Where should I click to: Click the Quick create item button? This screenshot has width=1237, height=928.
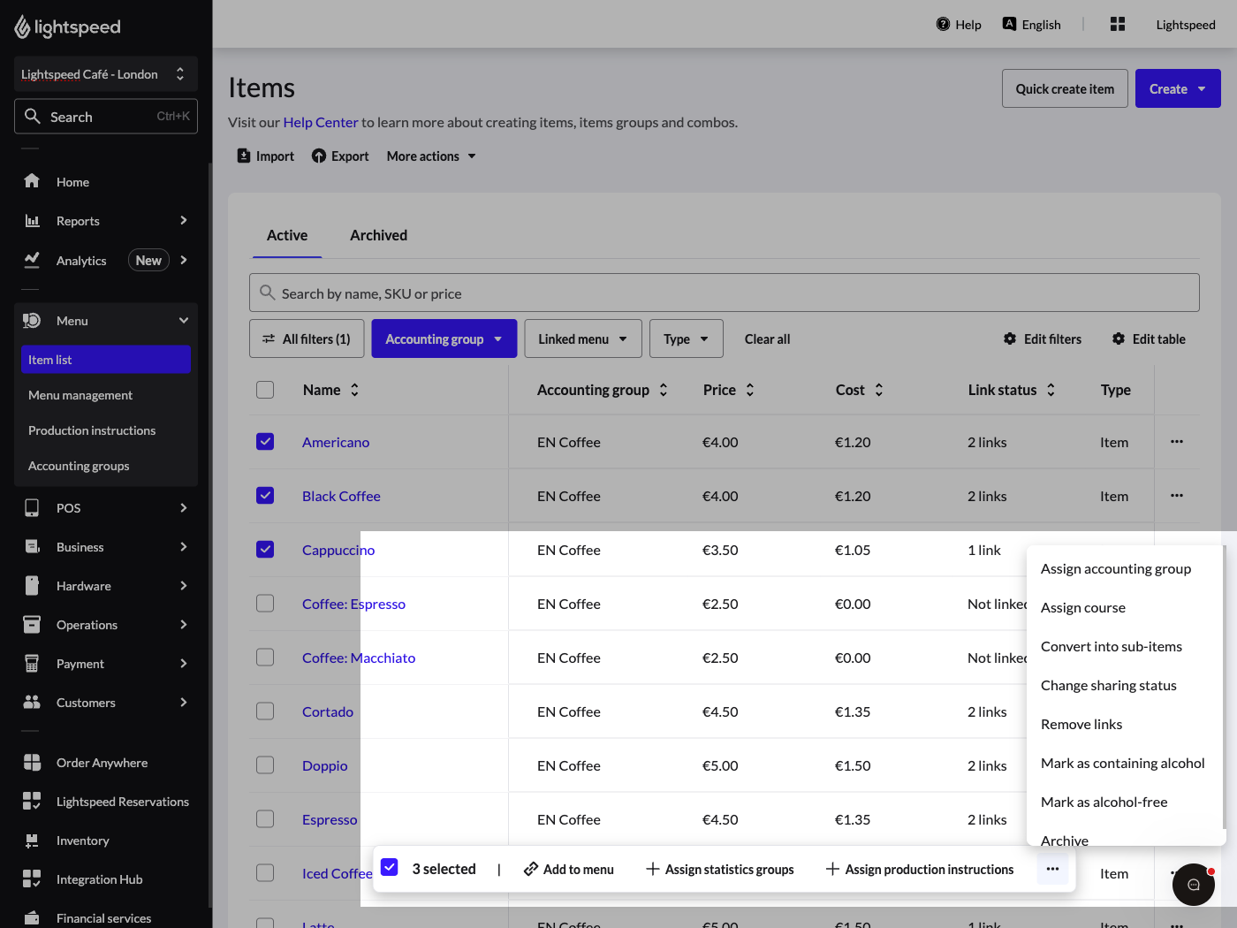(1065, 88)
